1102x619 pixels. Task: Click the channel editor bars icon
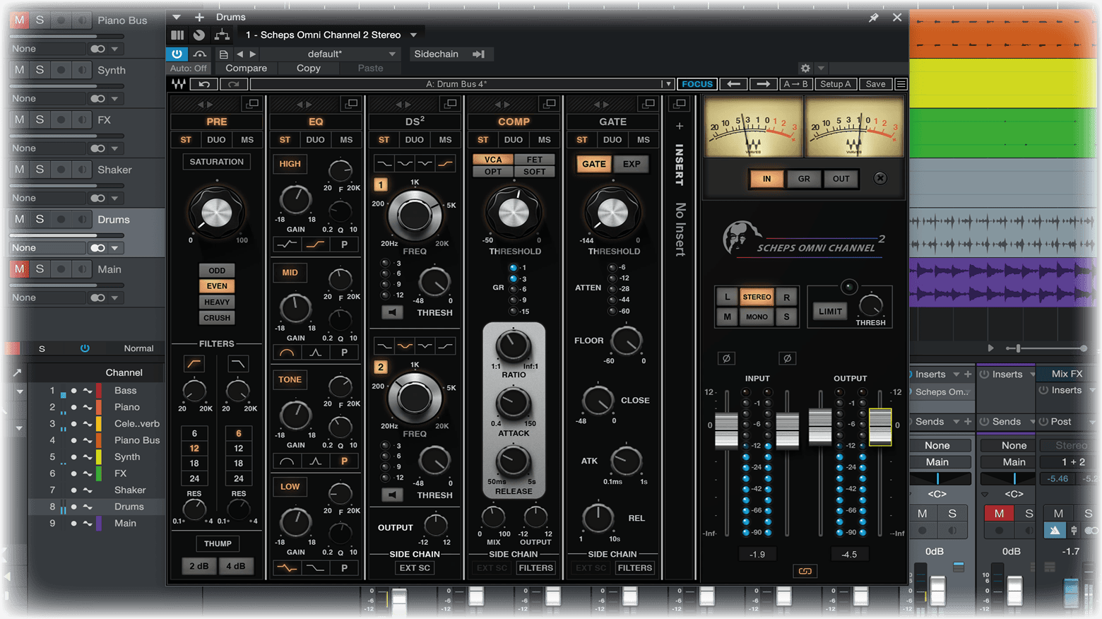tap(177, 35)
